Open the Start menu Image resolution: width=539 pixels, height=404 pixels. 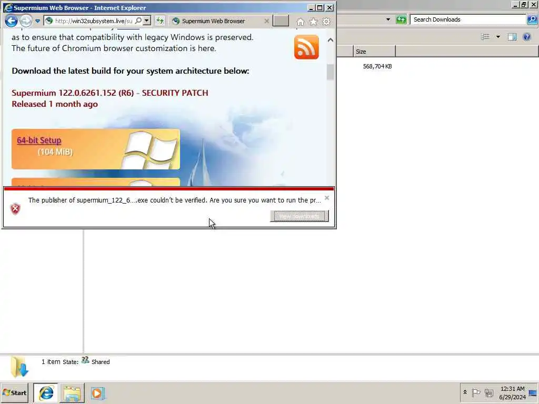14,392
